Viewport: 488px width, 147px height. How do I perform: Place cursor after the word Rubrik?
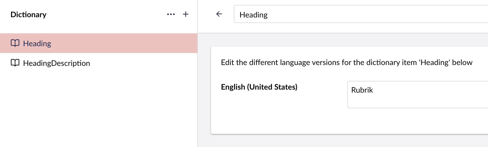[373, 90]
